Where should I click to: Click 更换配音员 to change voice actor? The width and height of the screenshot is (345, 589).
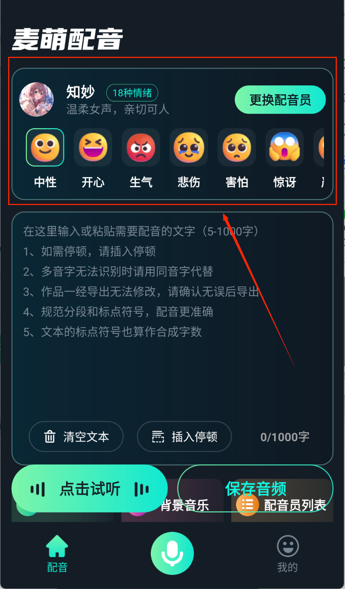[280, 100]
